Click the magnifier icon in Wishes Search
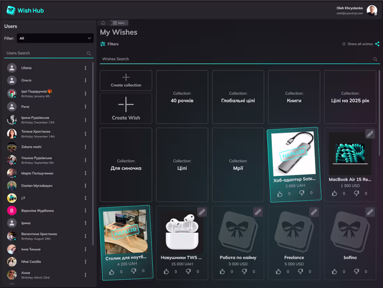 375,59
